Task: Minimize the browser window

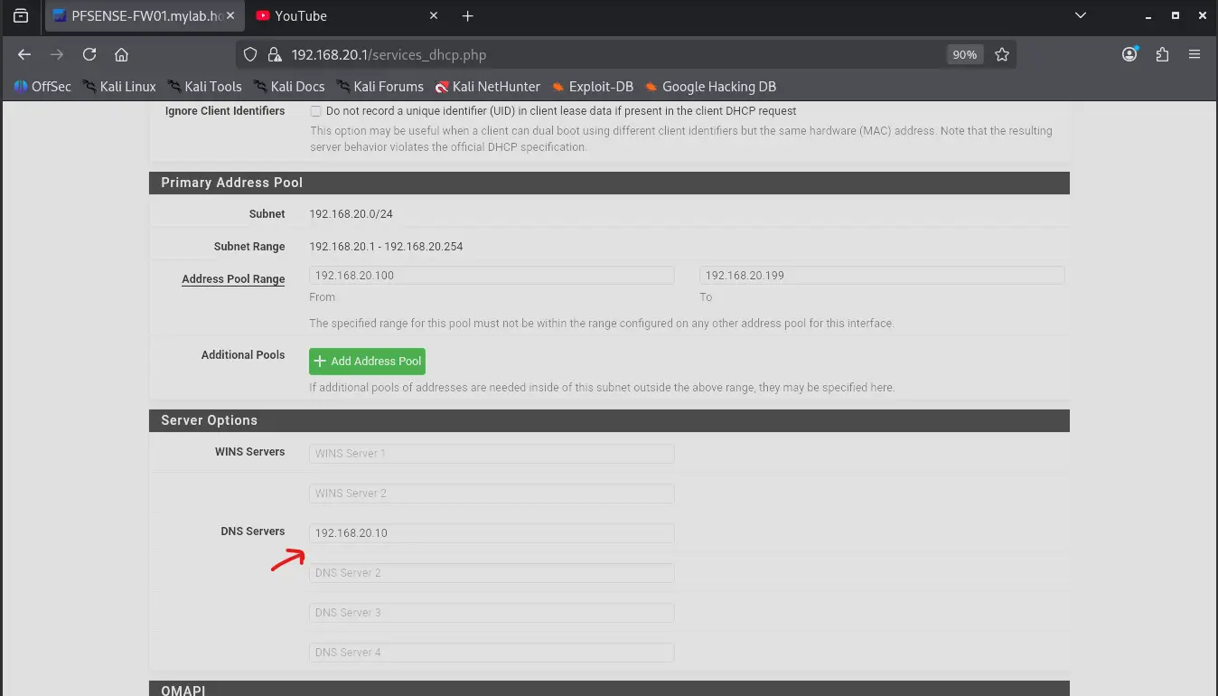Action: (x=1149, y=16)
